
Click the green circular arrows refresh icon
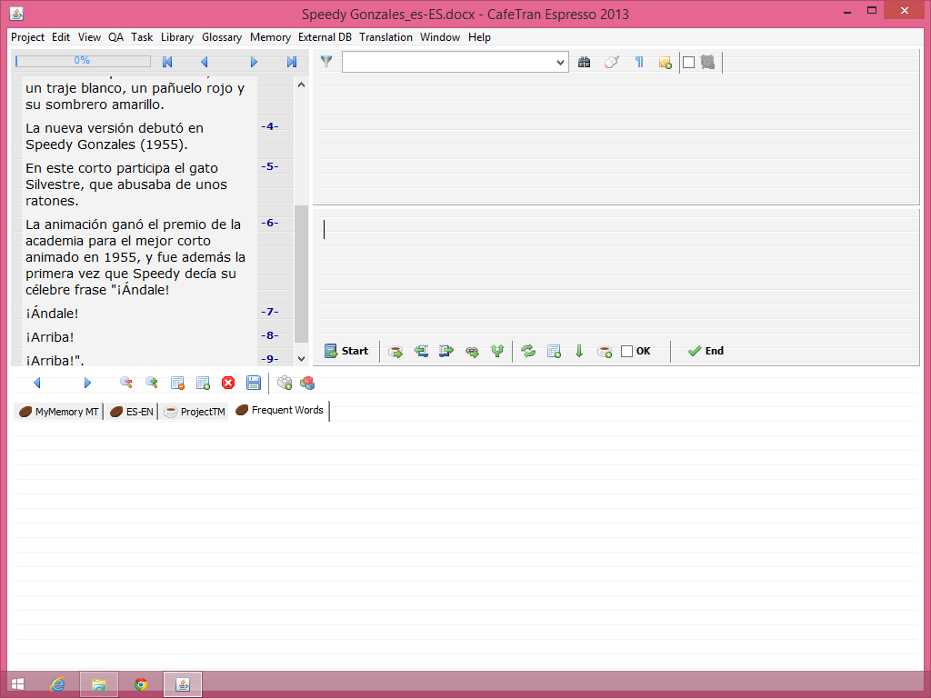pos(528,351)
